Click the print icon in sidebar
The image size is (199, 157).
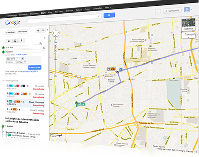(38, 31)
